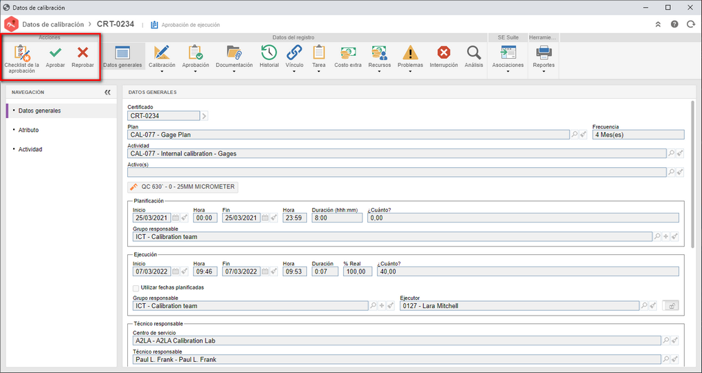Click search icon for Técnico responsable
Viewport: 702px width, 373px height.
[666, 360]
